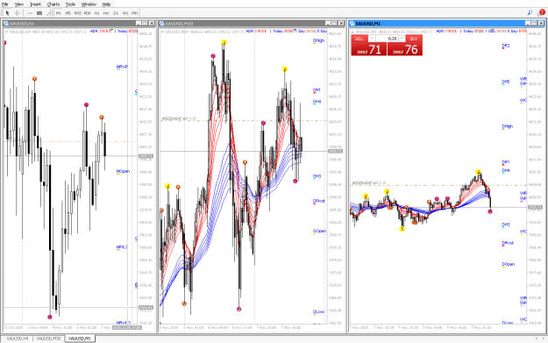The image size is (548, 343).
Task: Maximize the XAUUSD,H4 chart window
Action: 145,23
